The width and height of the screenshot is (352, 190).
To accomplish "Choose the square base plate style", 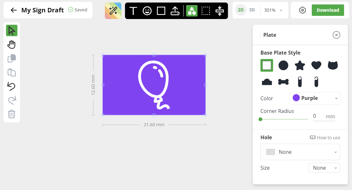I will (267, 65).
